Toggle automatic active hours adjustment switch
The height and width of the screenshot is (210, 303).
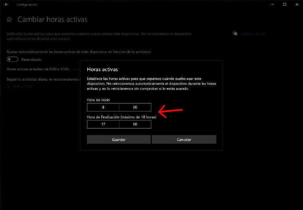click(x=13, y=59)
